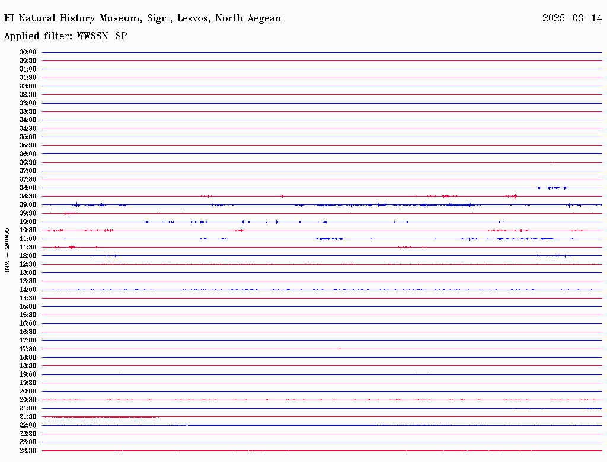The width and height of the screenshot is (607, 462).
Task: Select the 10:30 time label
Action: point(28,230)
